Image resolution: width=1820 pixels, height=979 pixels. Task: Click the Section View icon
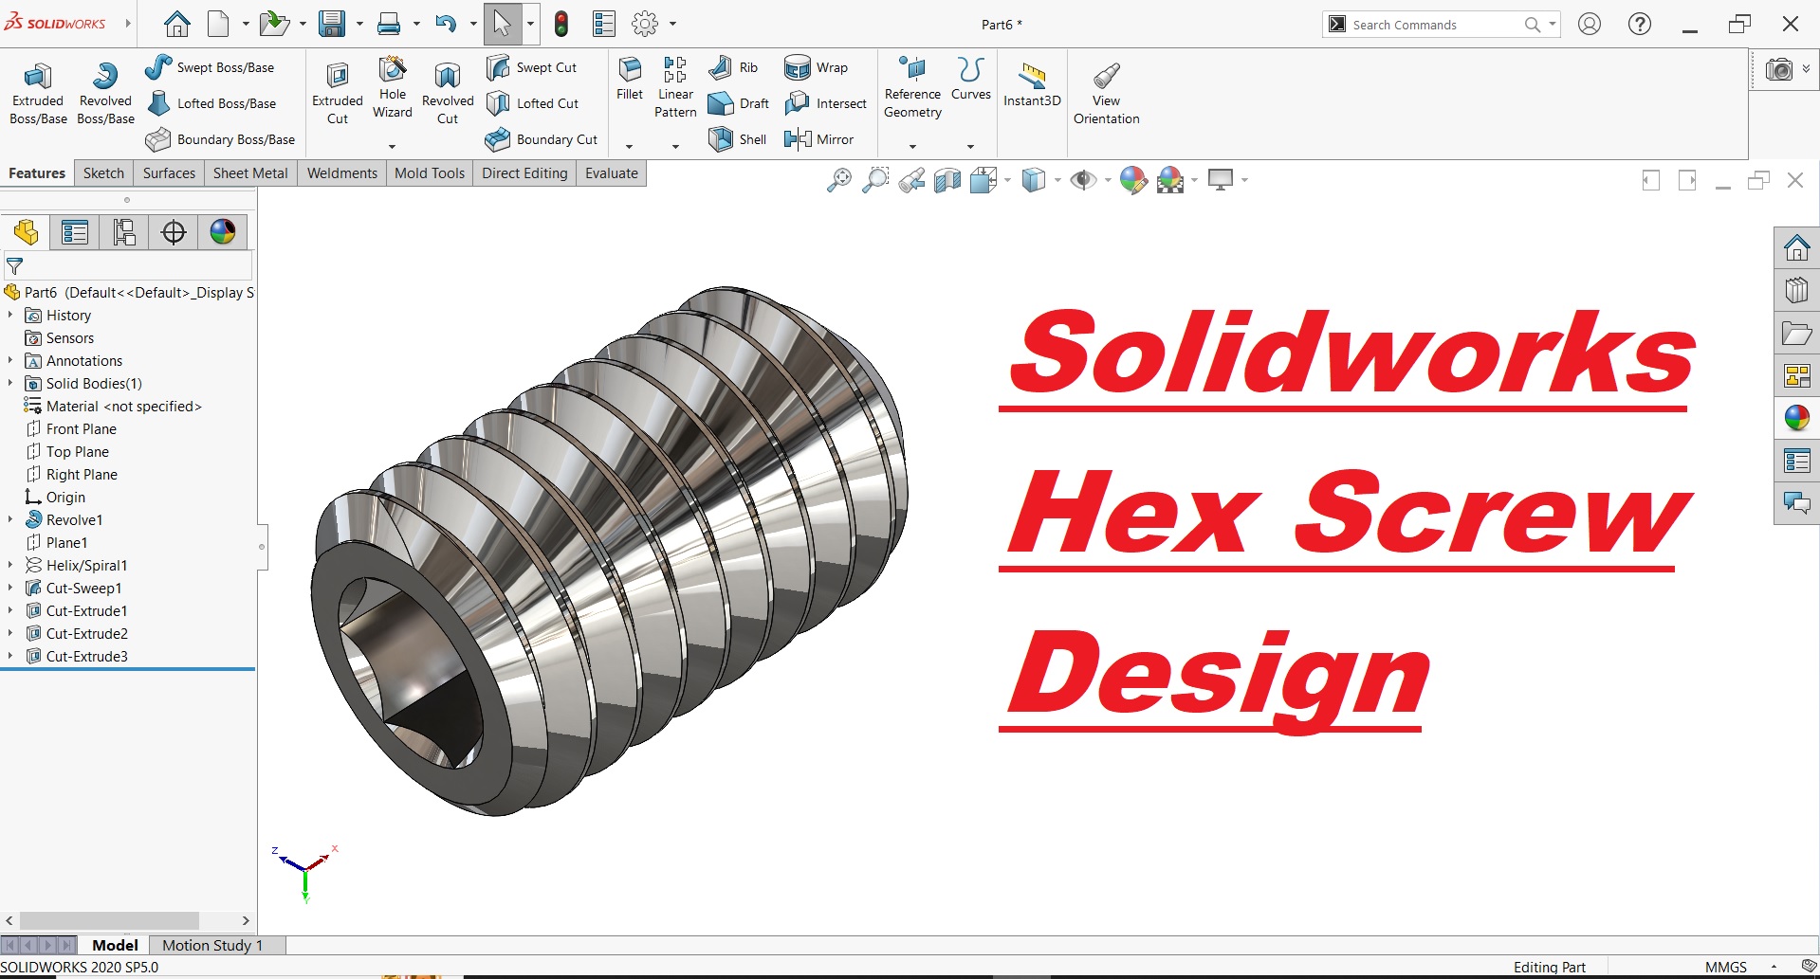947,180
